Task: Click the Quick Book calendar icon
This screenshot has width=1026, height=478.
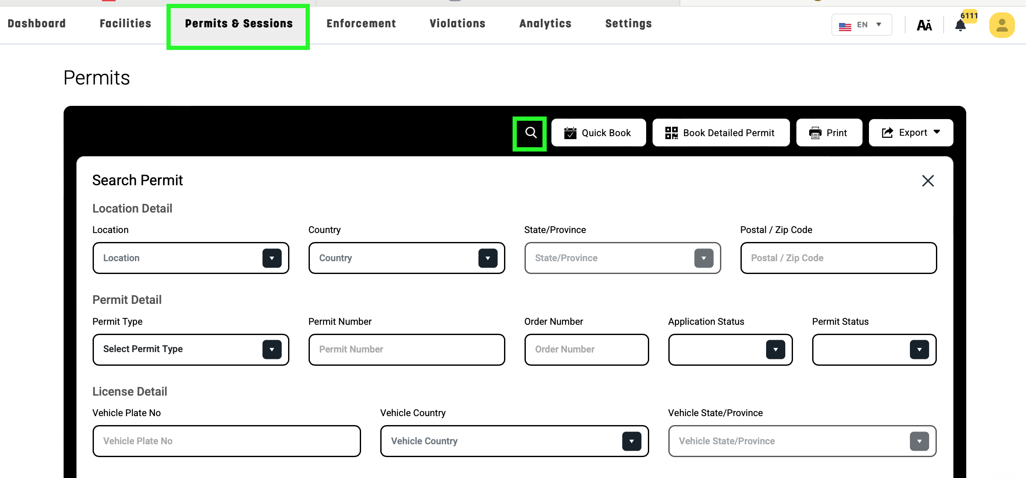Action: [x=570, y=133]
